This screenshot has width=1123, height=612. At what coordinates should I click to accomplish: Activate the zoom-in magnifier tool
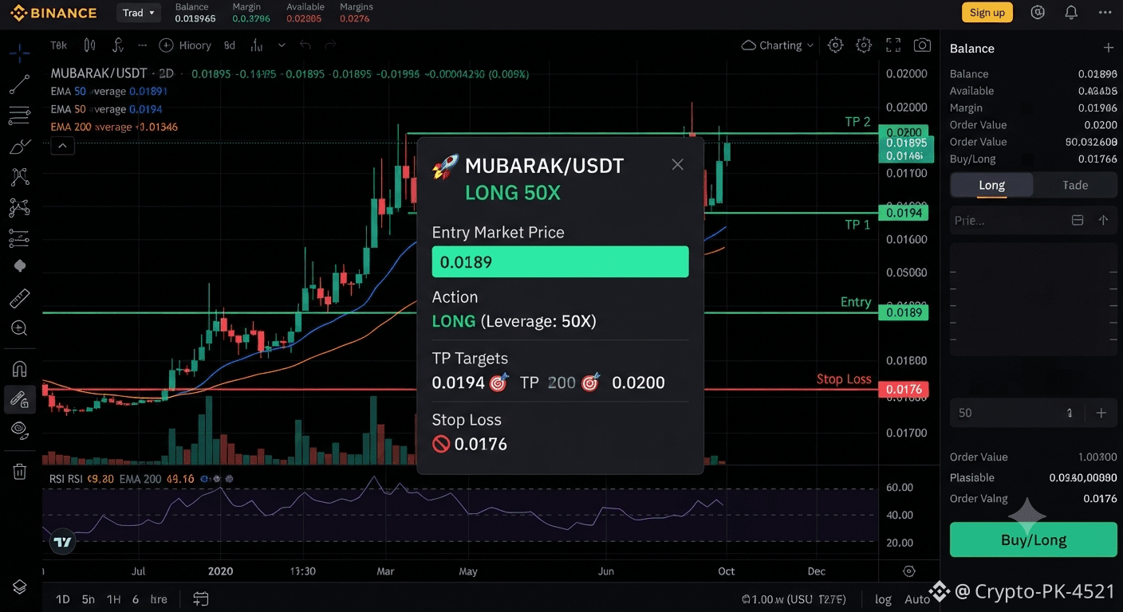point(20,328)
